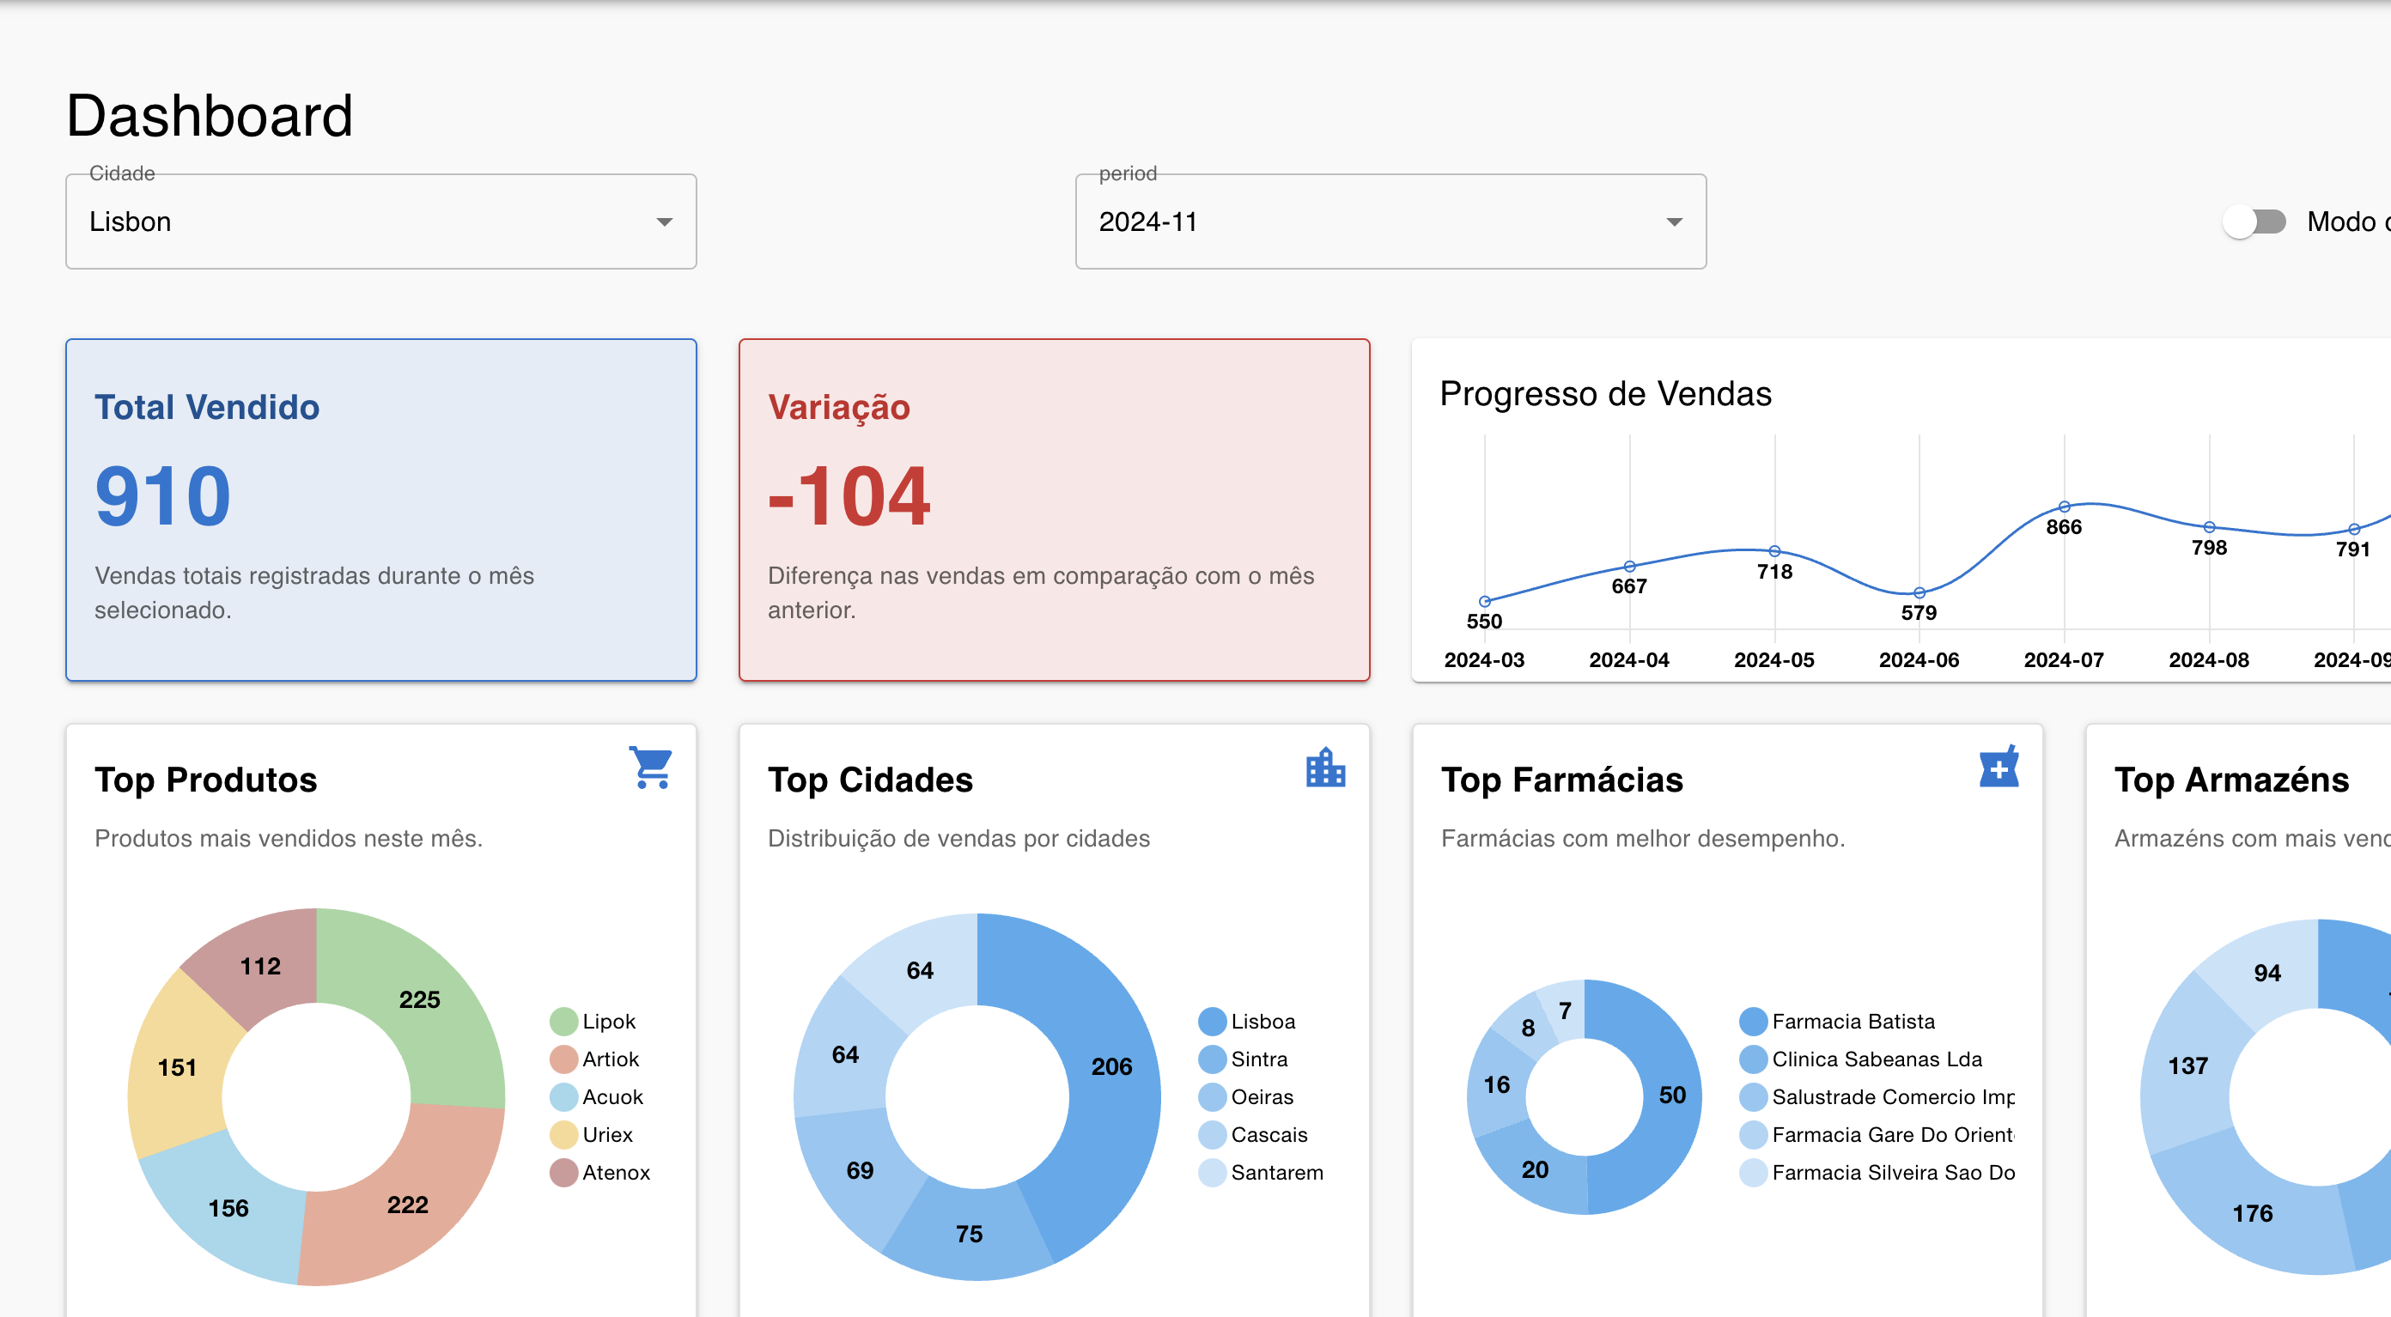
Task: Click the 2024-07 data point at 866
Action: pyautogui.click(x=2065, y=507)
